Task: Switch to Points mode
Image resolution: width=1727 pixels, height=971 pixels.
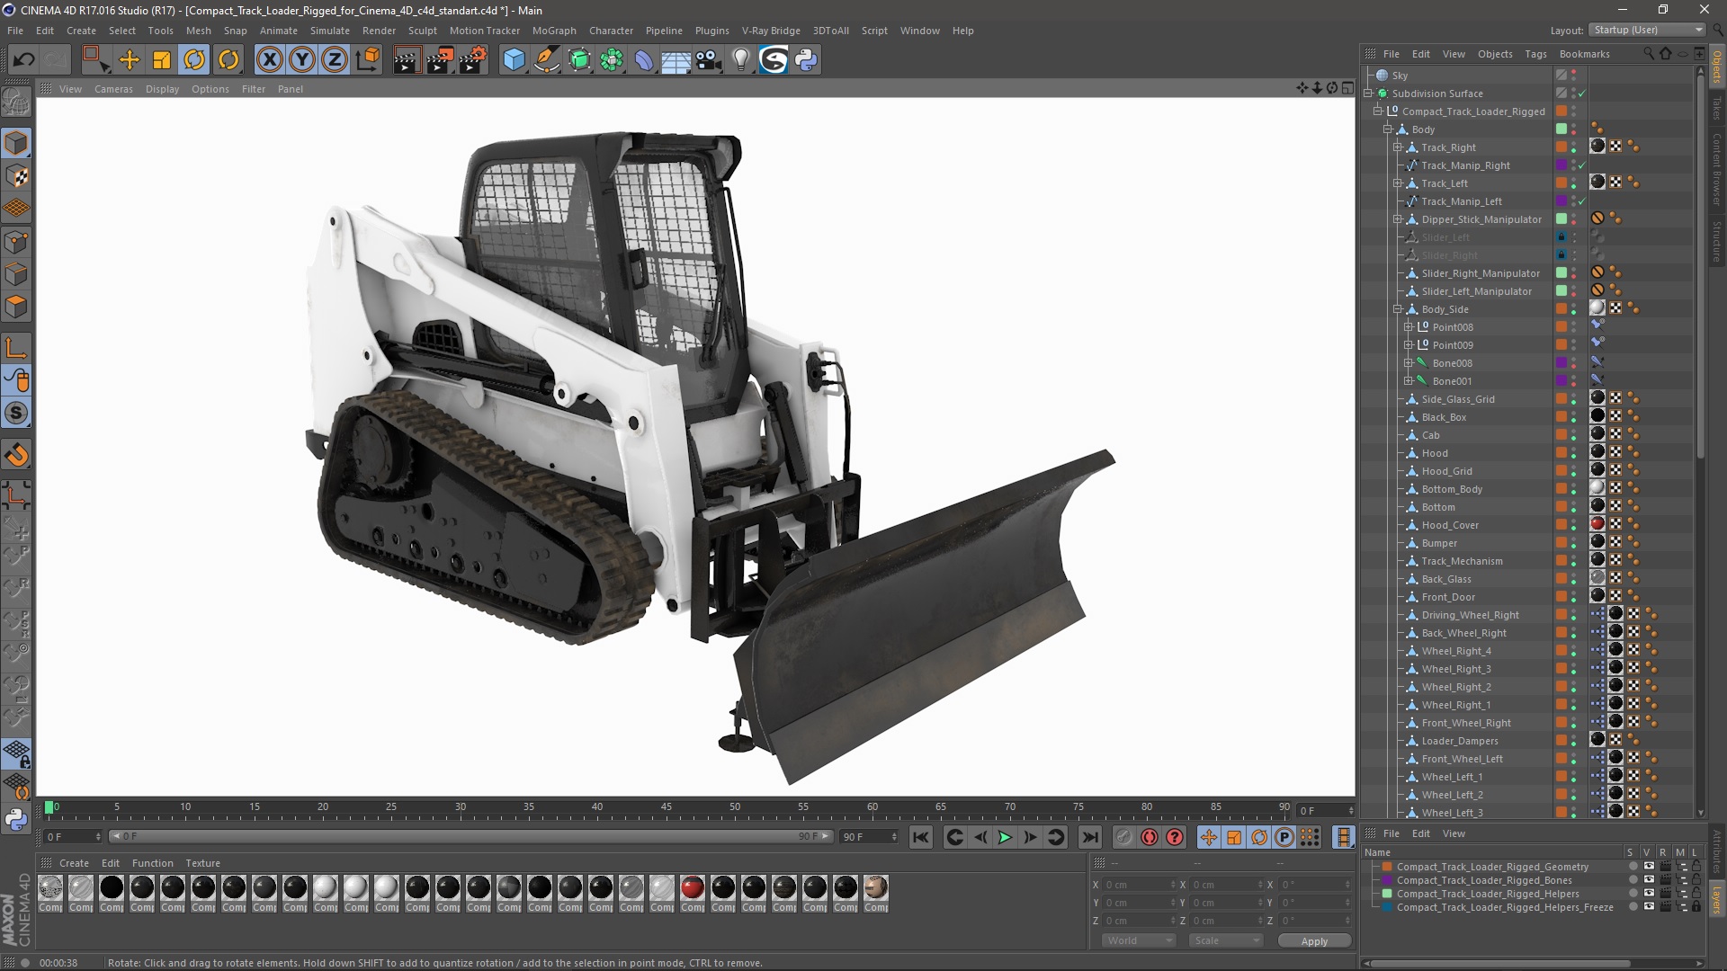Action: [16, 242]
